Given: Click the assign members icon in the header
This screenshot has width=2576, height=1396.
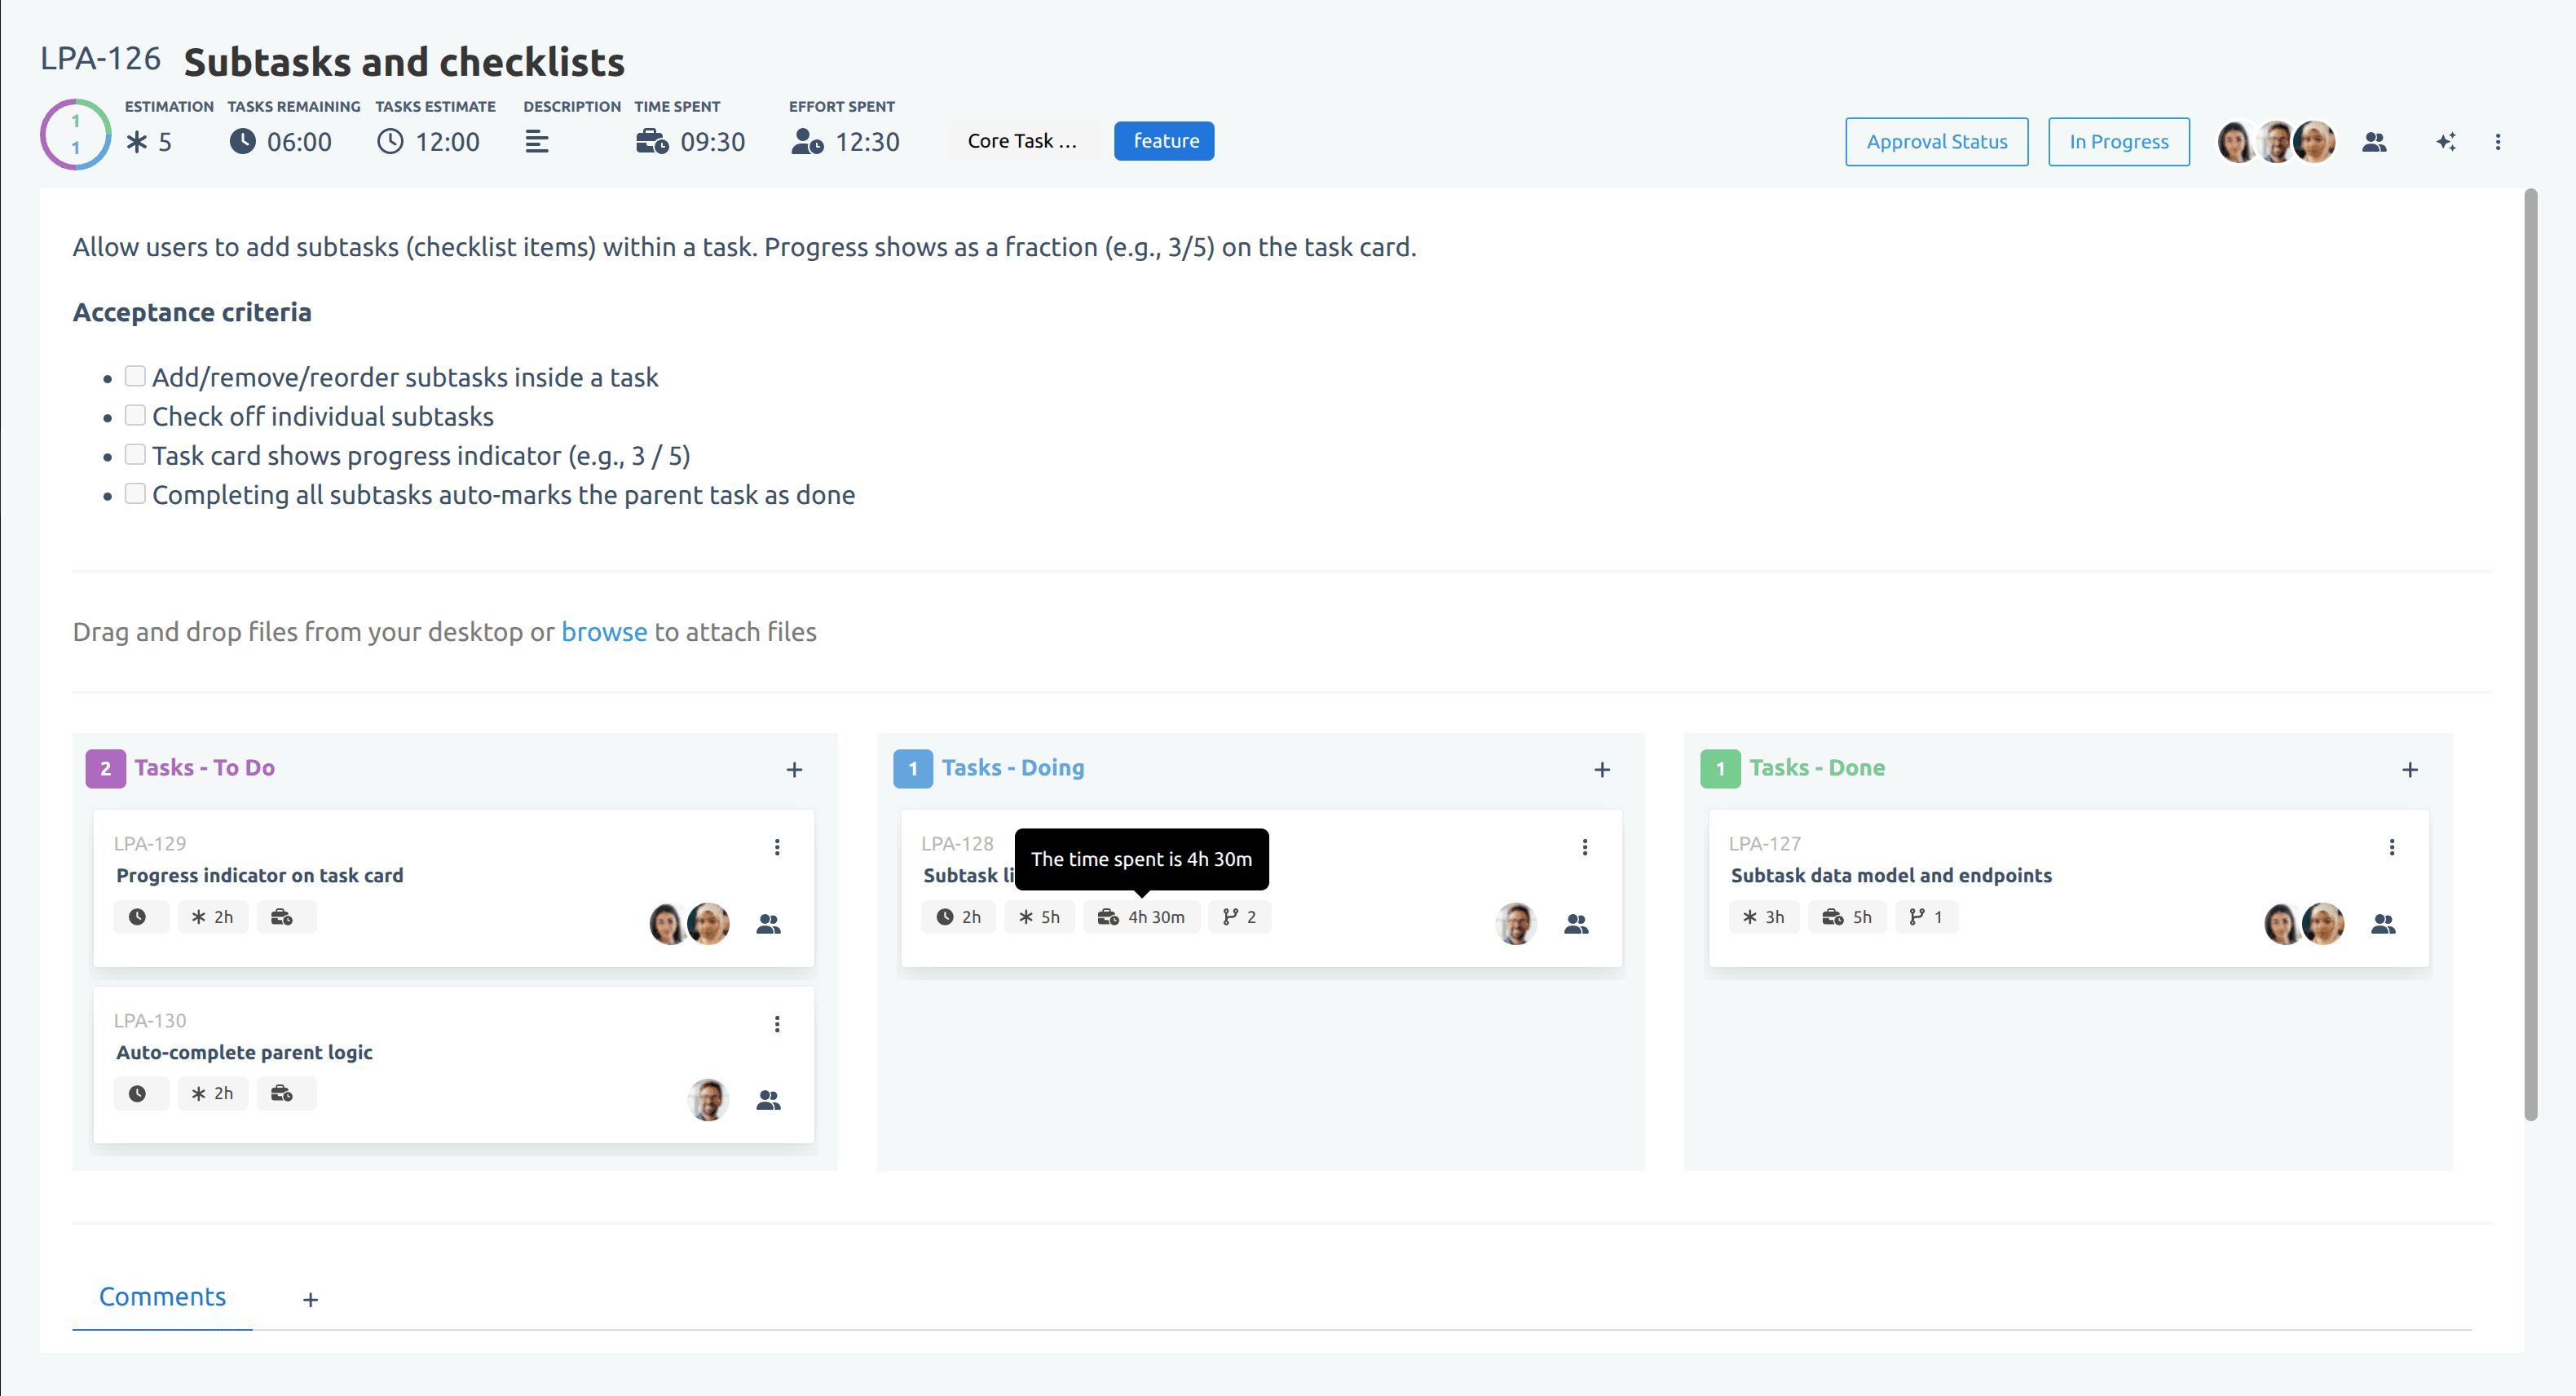Looking at the screenshot, I should pos(2374,142).
